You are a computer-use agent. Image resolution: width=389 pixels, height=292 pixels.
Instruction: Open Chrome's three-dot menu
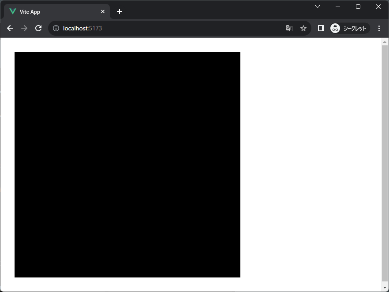[379, 28]
